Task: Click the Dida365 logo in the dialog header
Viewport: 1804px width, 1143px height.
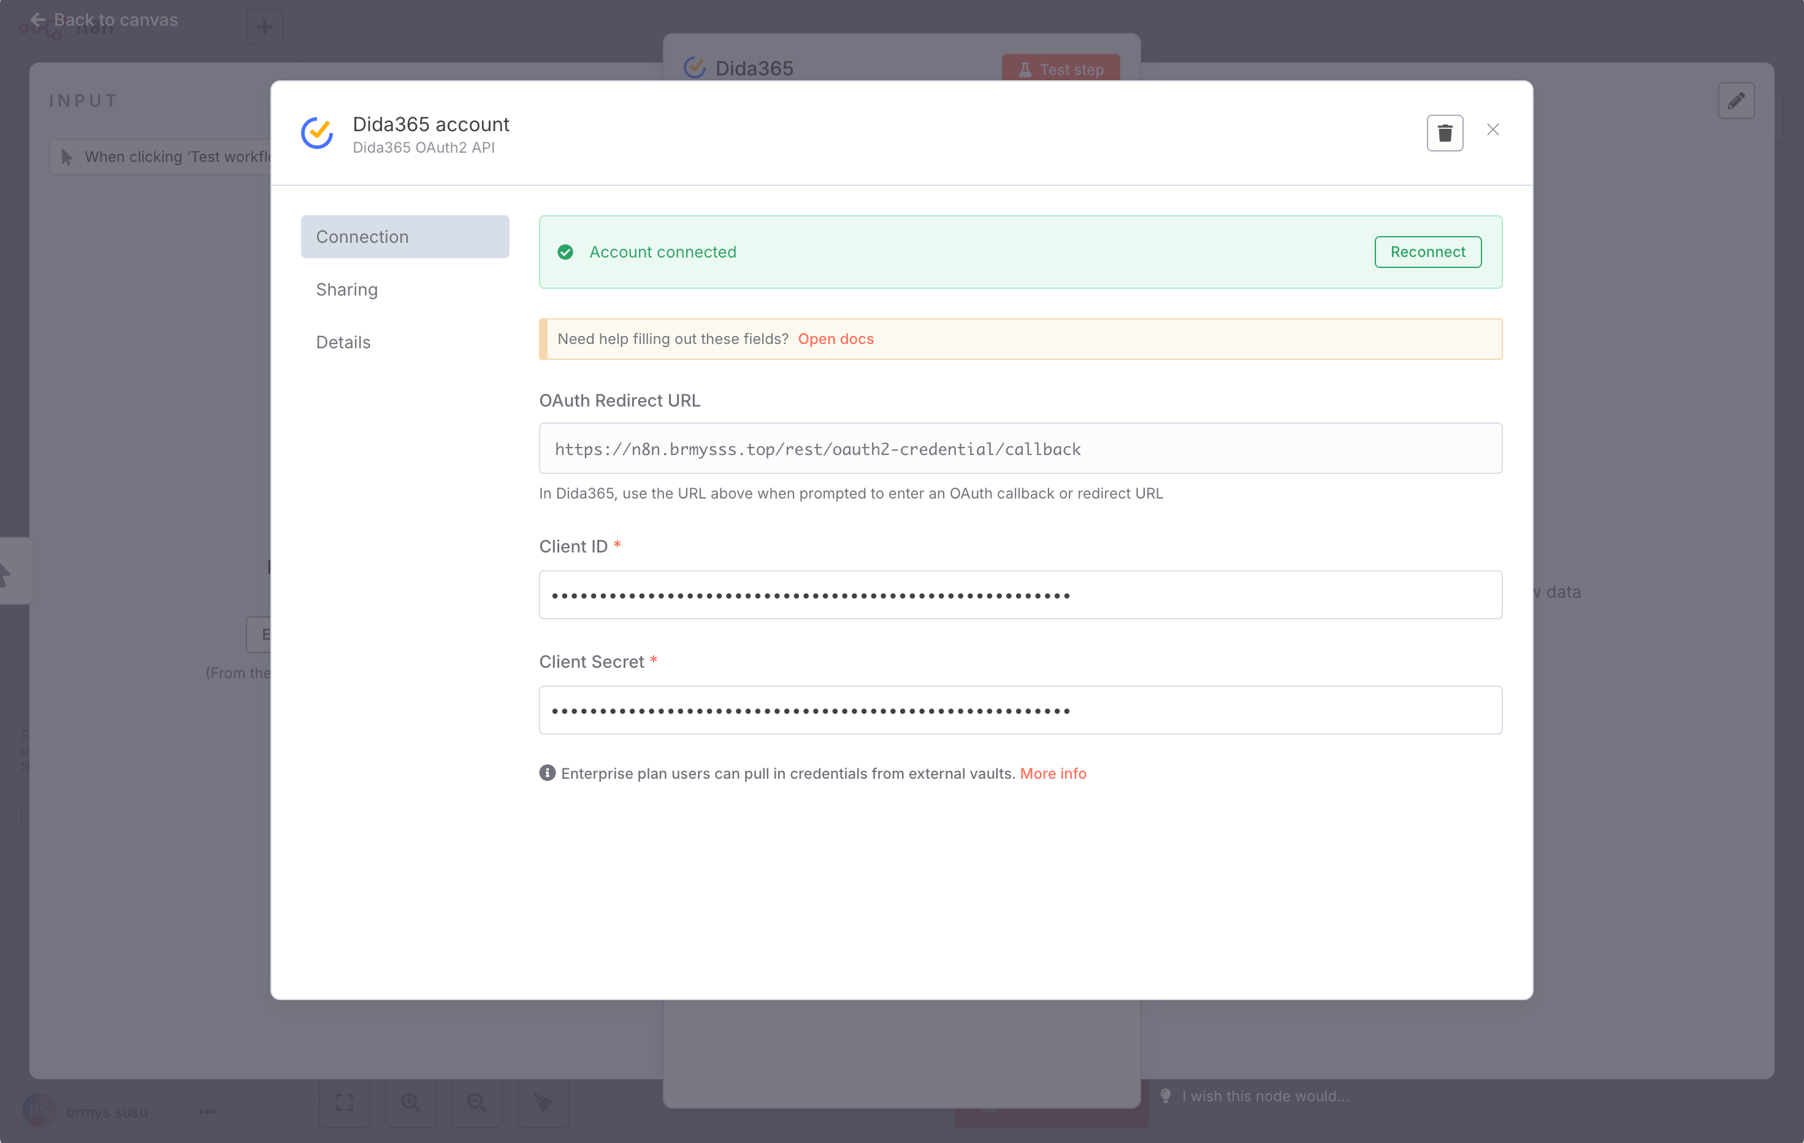Action: pos(317,133)
